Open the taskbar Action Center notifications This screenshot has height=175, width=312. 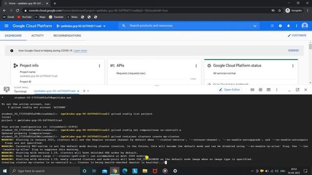point(306,171)
